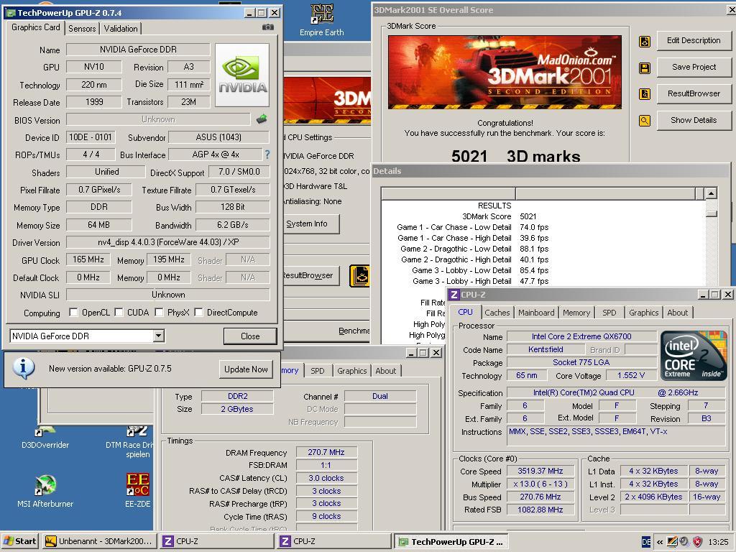Click the Show Details magnifier icon

645,121
